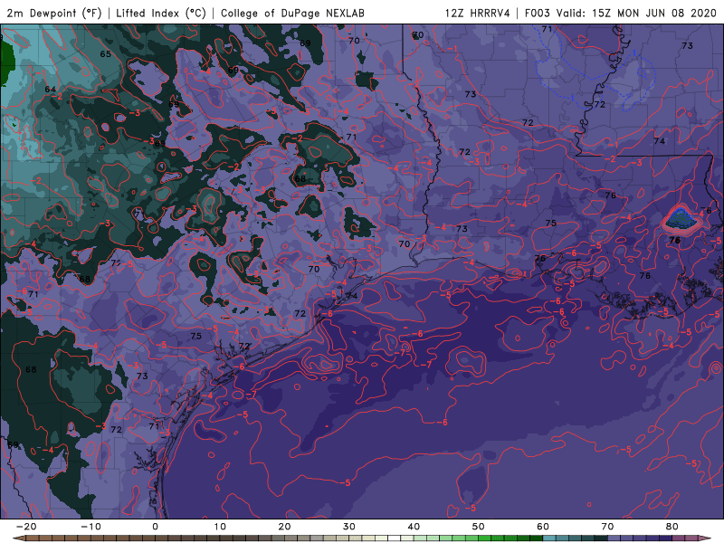Click the left arrow end of the color bar
The height and width of the screenshot is (543, 724).
(18, 538)
